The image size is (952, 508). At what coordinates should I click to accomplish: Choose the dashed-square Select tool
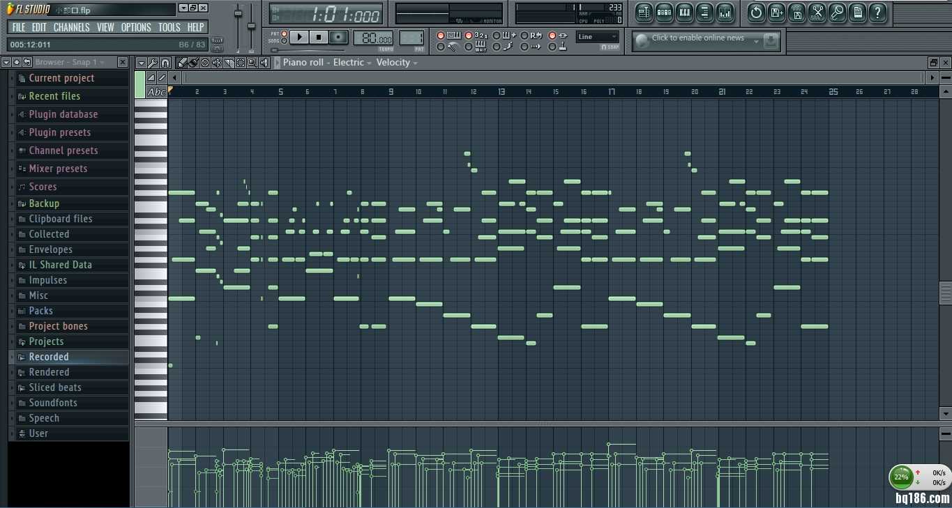coord(241,63)
